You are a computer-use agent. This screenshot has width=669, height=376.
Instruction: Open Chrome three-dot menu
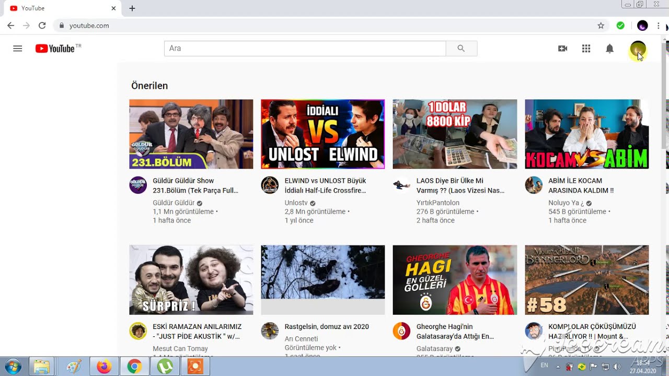[x=658, y=26]
